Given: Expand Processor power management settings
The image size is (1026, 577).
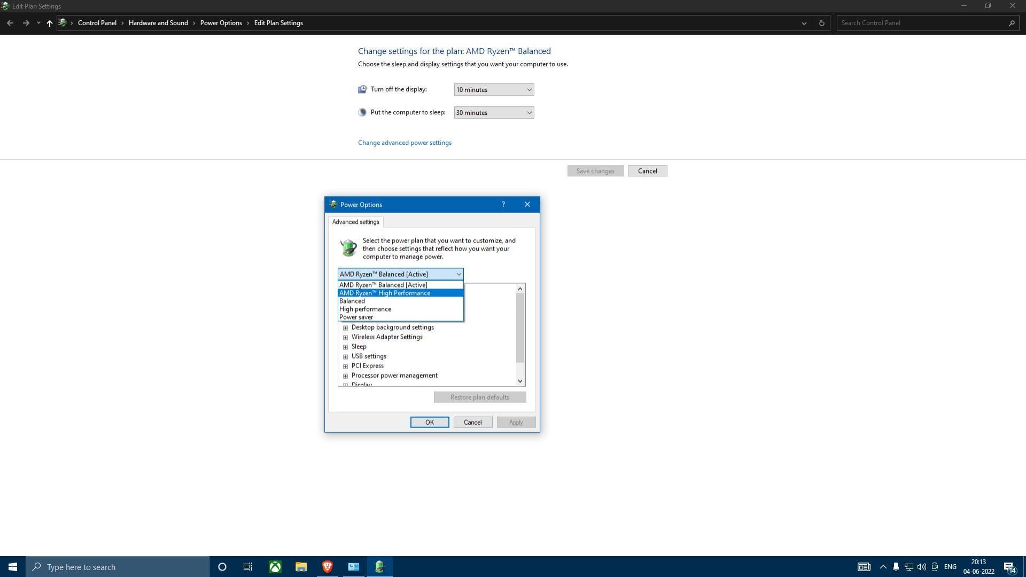Looking at the screenshot, I should pyautogui.click(x=345, y=376).
